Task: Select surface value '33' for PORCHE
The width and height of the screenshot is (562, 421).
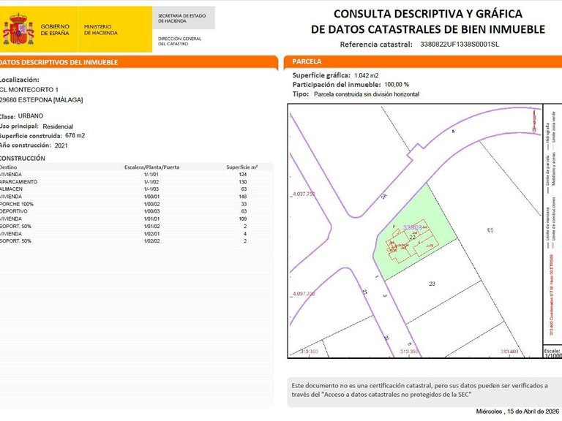Action: pos(244,204)
